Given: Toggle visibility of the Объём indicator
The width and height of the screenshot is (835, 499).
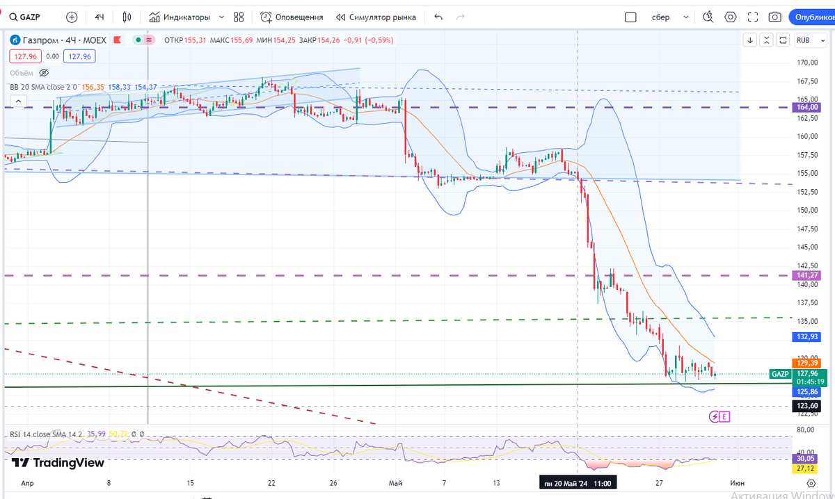Looking at the screenshot, I should 44,72.
